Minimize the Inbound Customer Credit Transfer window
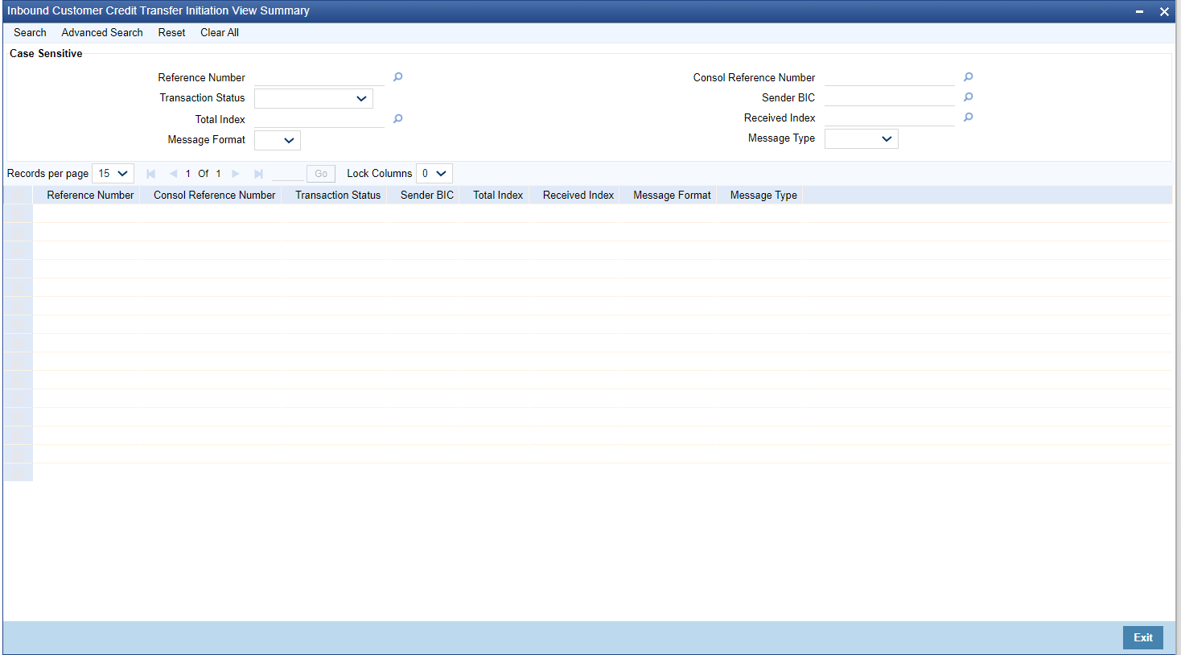1181x655 pixels. [1139, 11]
